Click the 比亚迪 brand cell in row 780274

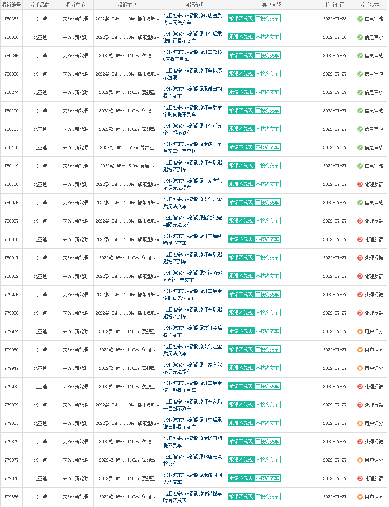[x=40, y=92]
